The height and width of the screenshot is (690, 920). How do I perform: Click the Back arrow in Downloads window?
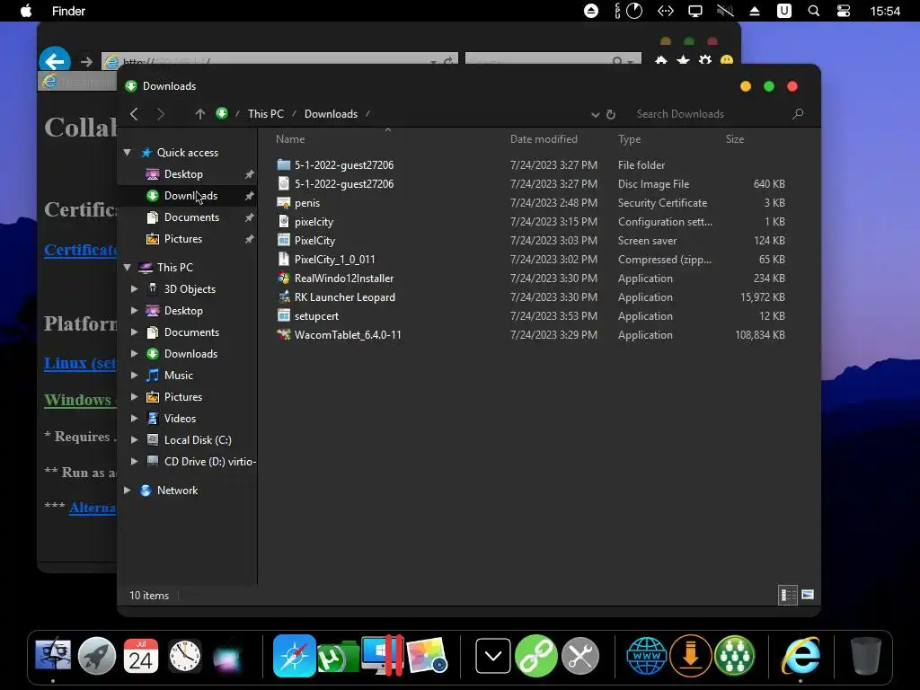pos(134,114)
